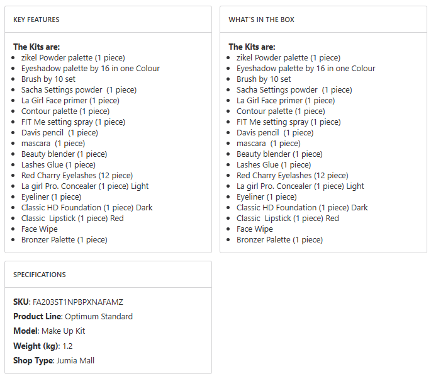Click the WHAT'S IN THE BOX heading
Screen dimensions: 431x381
(261, 20)
